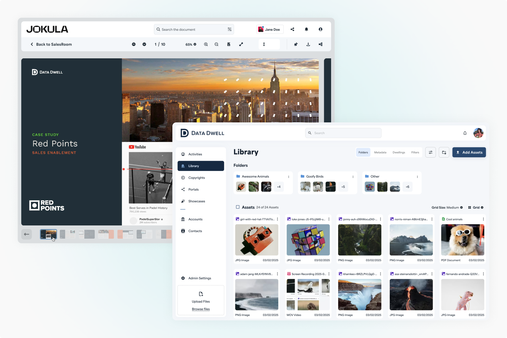
Task: Go to previous page with up chevron
Action: click(x=134, y=44)
